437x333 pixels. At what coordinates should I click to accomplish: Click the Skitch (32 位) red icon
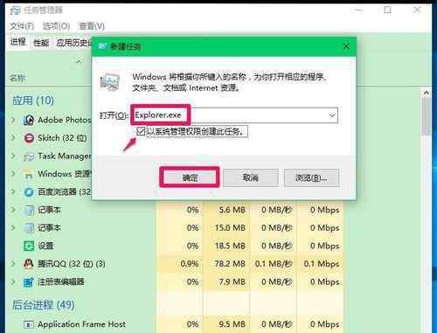[29, 138]
